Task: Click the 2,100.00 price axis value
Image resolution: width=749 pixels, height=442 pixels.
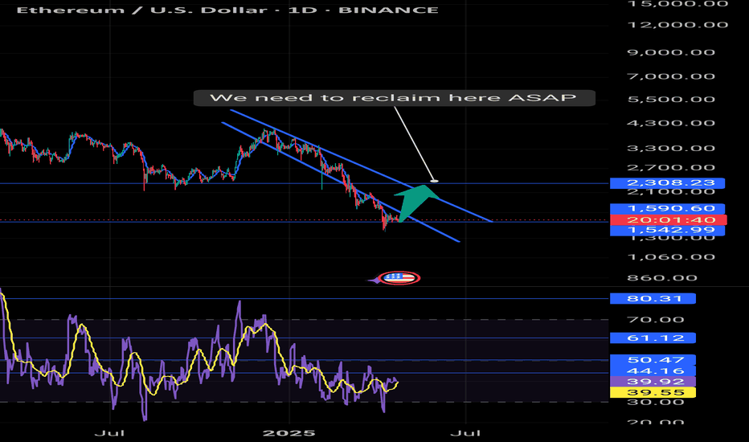Action: pyautogui.click(x=671, y=192)
